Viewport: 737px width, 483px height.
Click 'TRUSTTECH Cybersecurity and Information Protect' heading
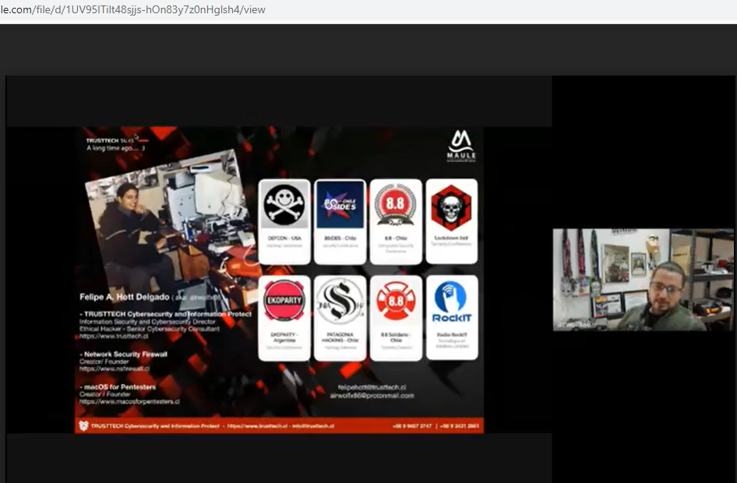pyautogui.click(x=167, y=314)
